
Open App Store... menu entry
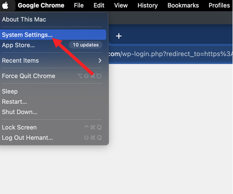tap(53, 45)
